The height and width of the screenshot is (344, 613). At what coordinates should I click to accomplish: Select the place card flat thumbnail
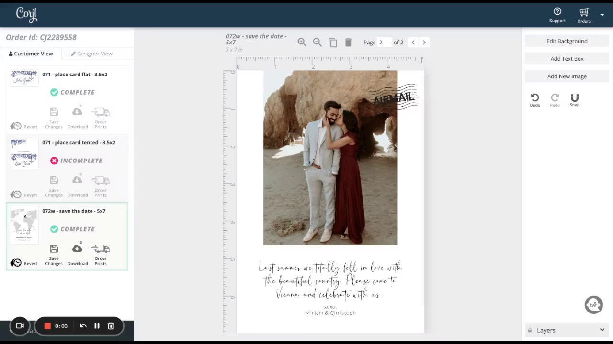click(x=24, y=78)
